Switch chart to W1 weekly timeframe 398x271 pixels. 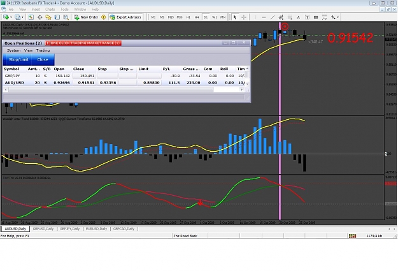[215, 17]
